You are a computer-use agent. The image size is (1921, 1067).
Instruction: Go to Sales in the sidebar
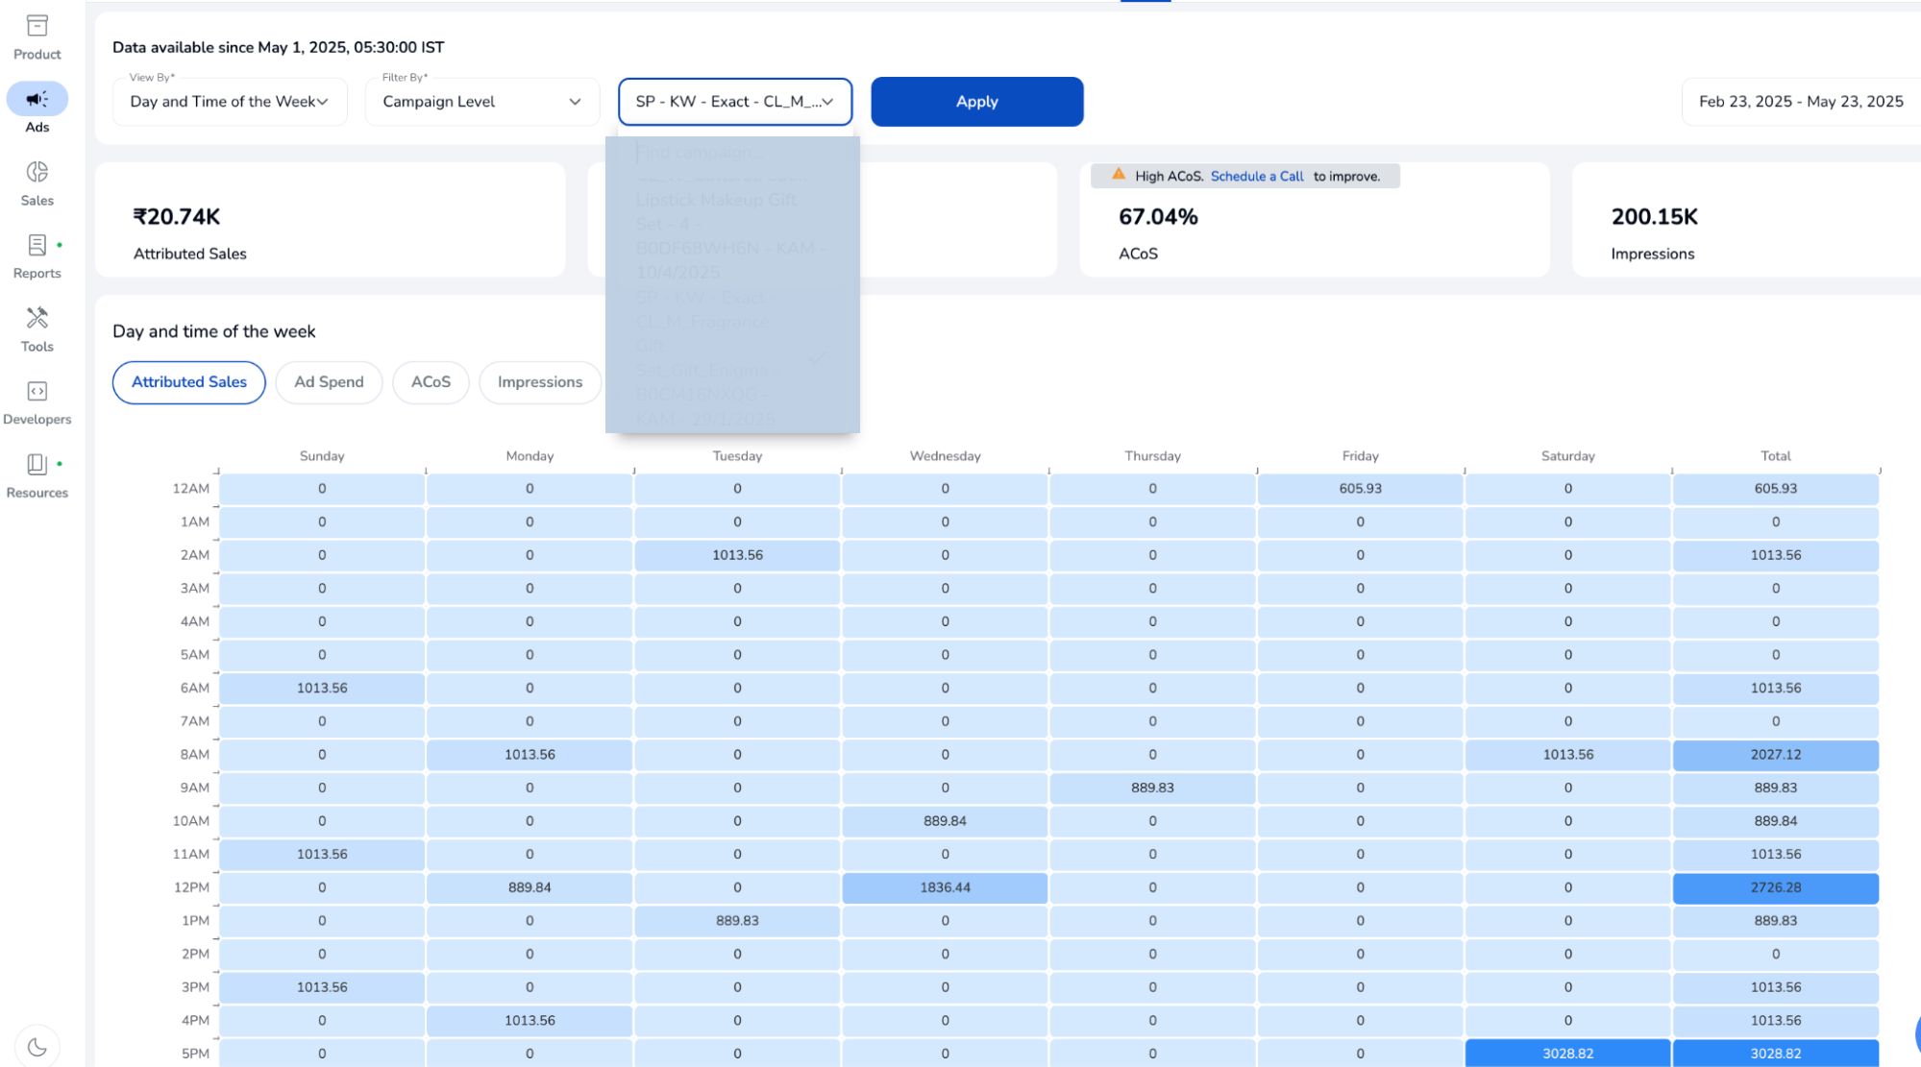(37, 183)
